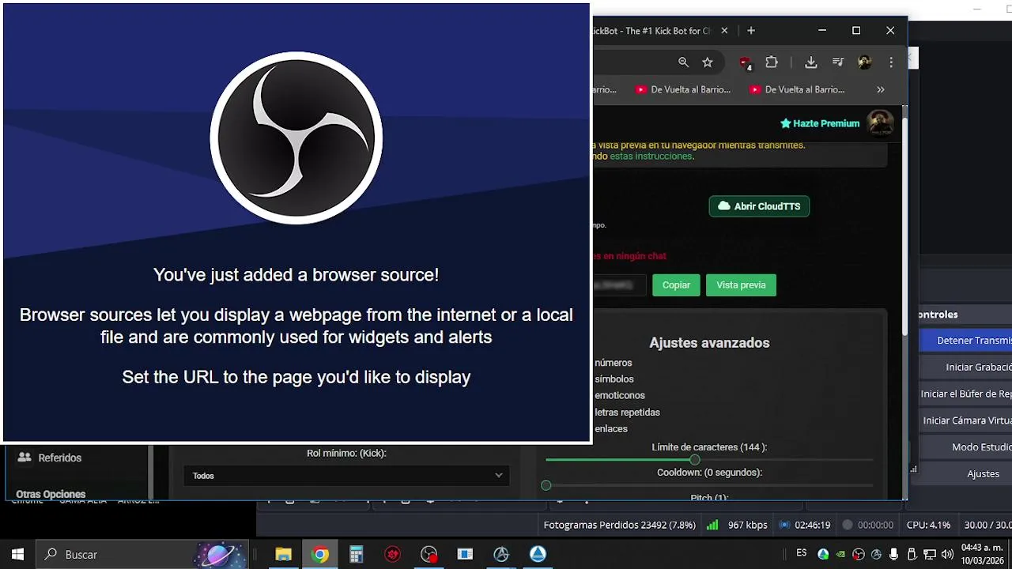Follow the estas instrucciones link
1012x569 pixels.
(651, 156)
